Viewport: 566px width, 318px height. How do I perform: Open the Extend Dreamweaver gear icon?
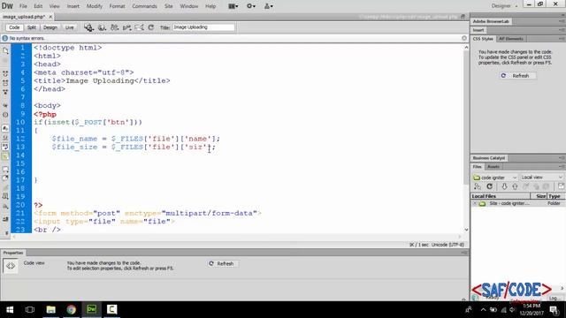[x=251, y=6]
